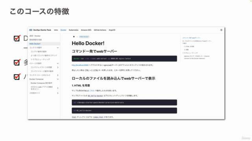Click the このコースの特徴 slide title

coord(39,11)
